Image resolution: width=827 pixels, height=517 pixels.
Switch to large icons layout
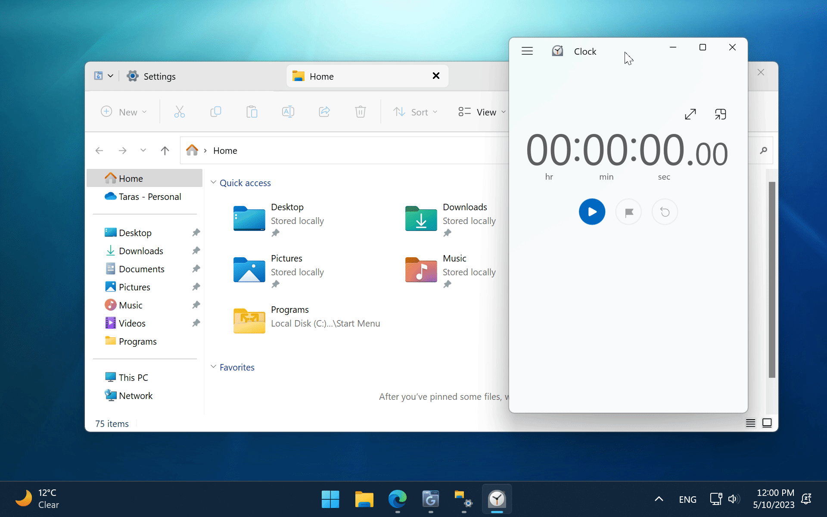pyautogui.click(x=767, y=423)
